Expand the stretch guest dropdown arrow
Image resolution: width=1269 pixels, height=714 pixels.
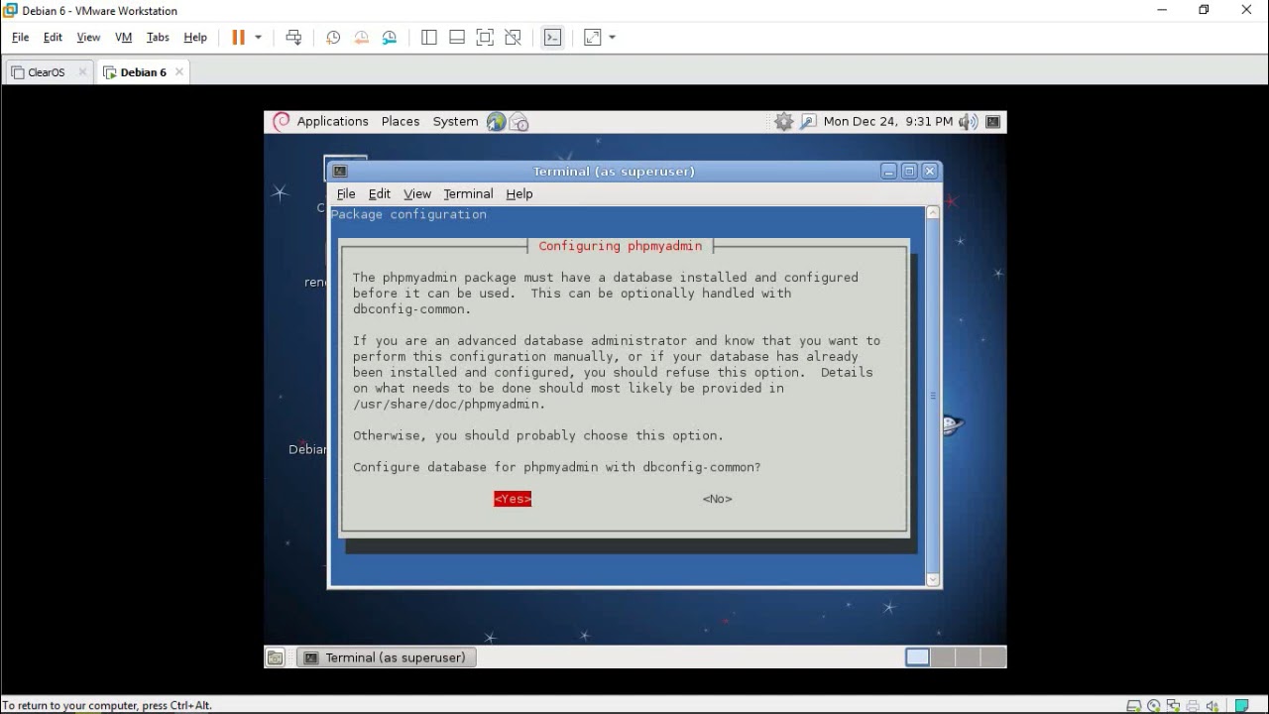tap(612, 38)
